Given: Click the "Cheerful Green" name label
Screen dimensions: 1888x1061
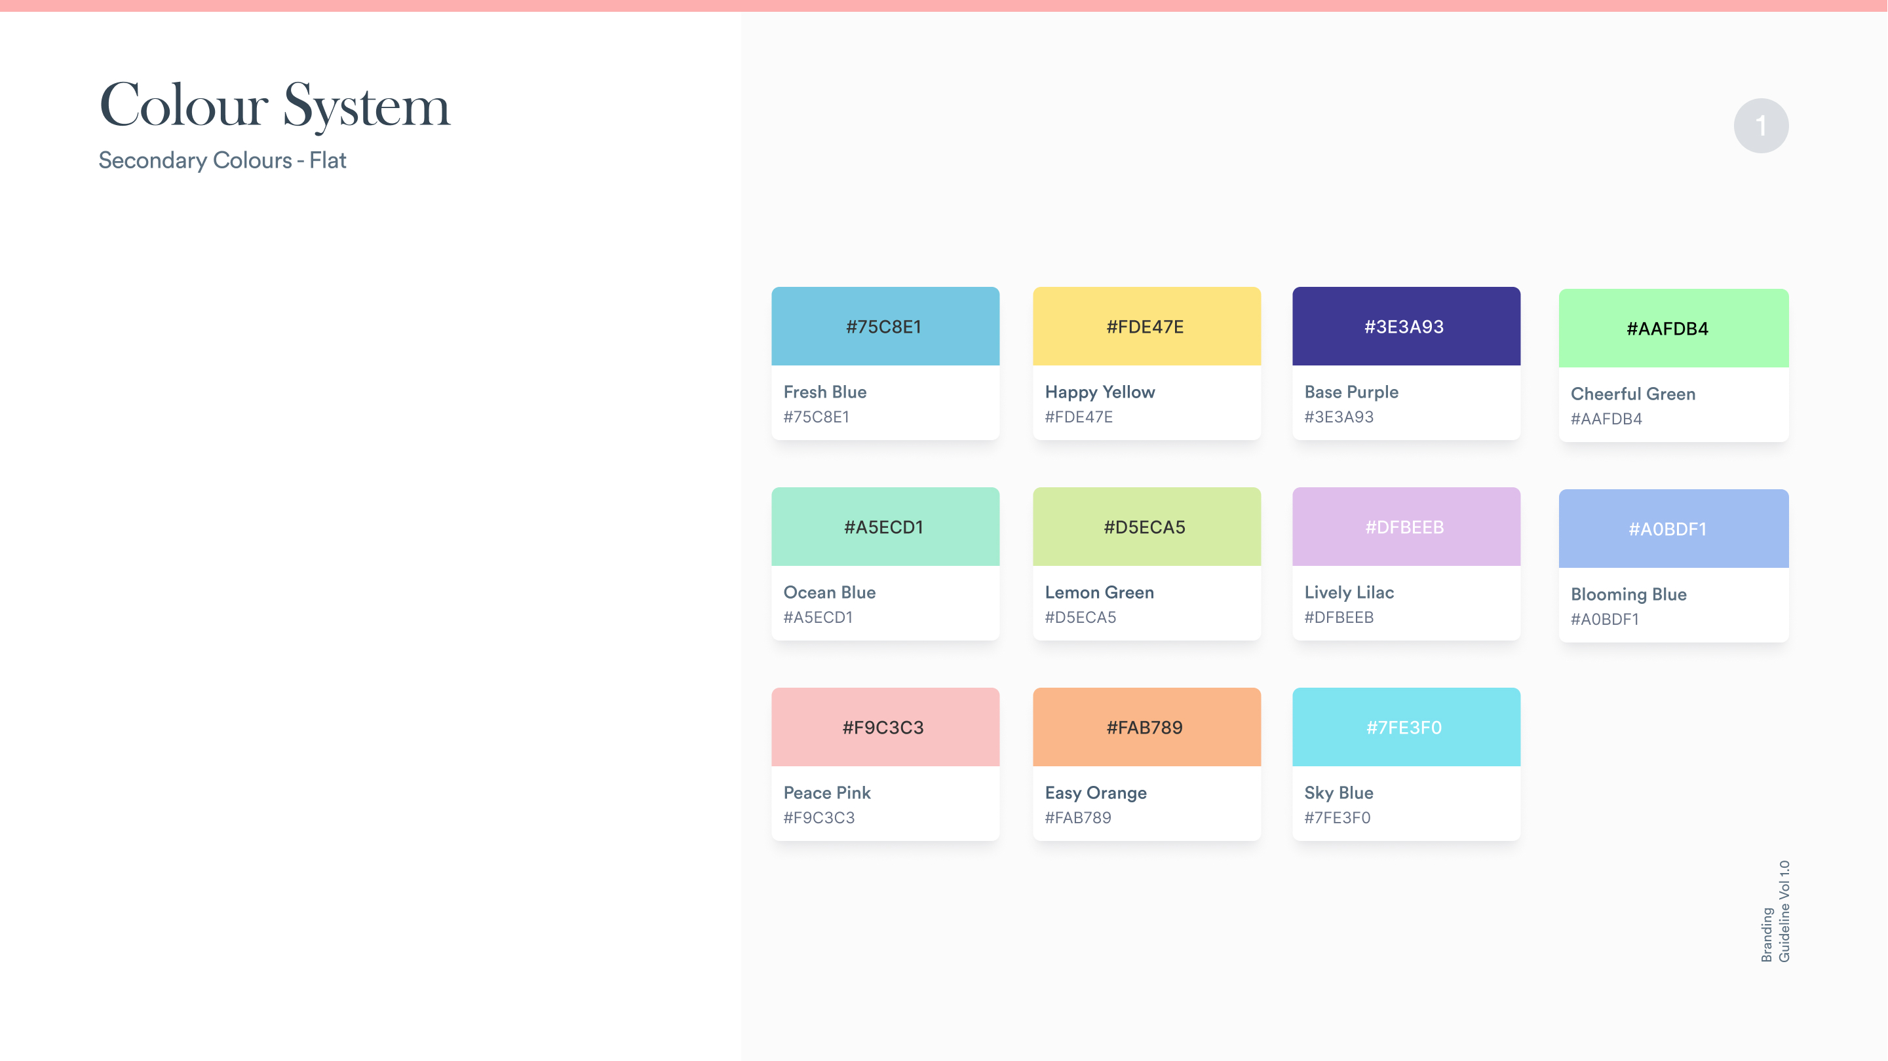Looking at the screenshot, I should click(1633, 394).
